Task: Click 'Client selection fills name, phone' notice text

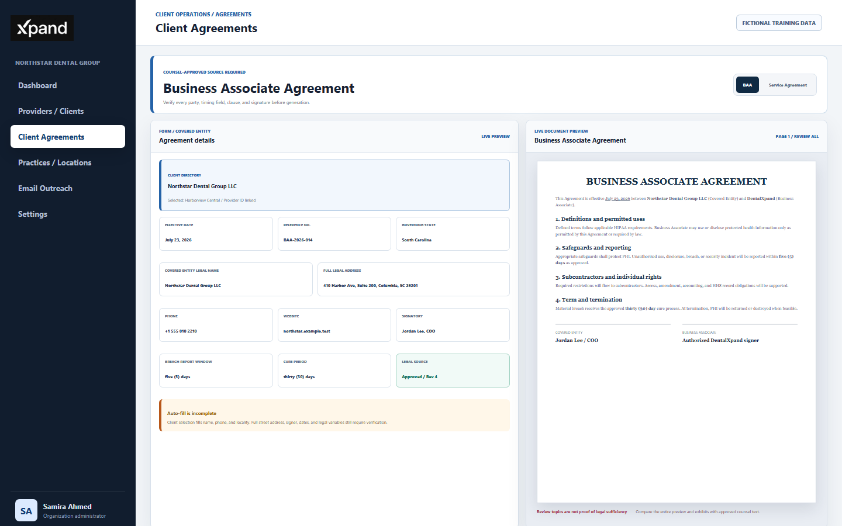Action: [277, 422]
